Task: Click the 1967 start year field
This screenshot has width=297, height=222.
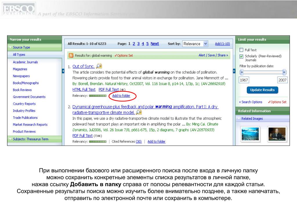Action: pyautogui.click(x=244, y=80)
